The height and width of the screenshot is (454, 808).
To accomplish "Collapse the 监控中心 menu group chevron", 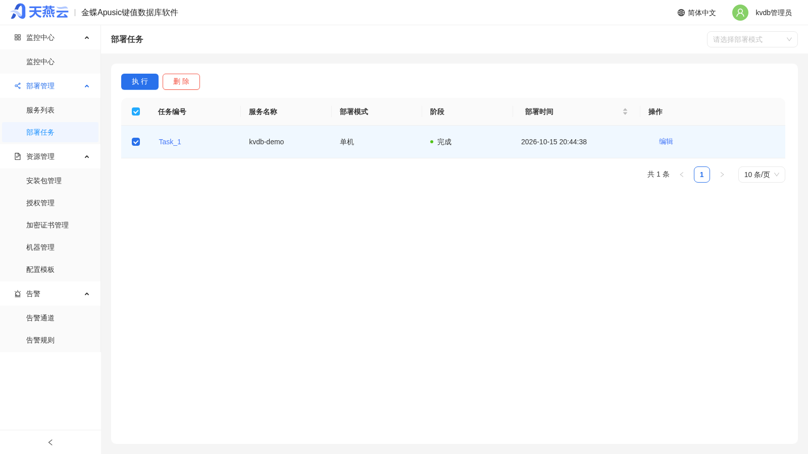I will click(x=87, y=38).
